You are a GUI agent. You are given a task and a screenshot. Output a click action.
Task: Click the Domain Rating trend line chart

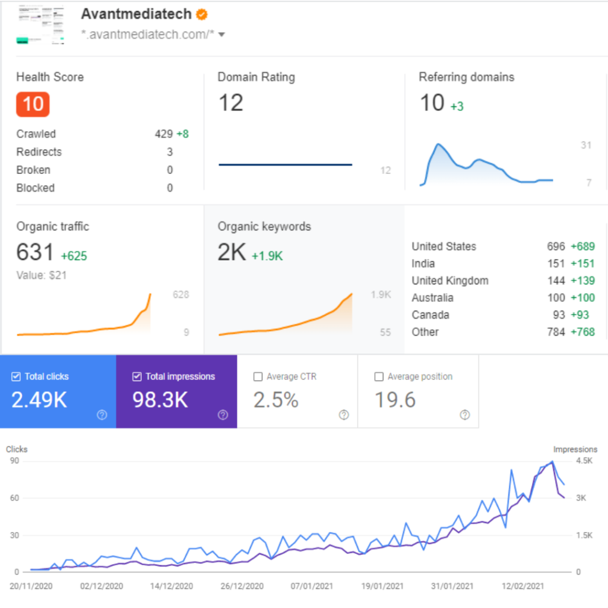point(286,165)
